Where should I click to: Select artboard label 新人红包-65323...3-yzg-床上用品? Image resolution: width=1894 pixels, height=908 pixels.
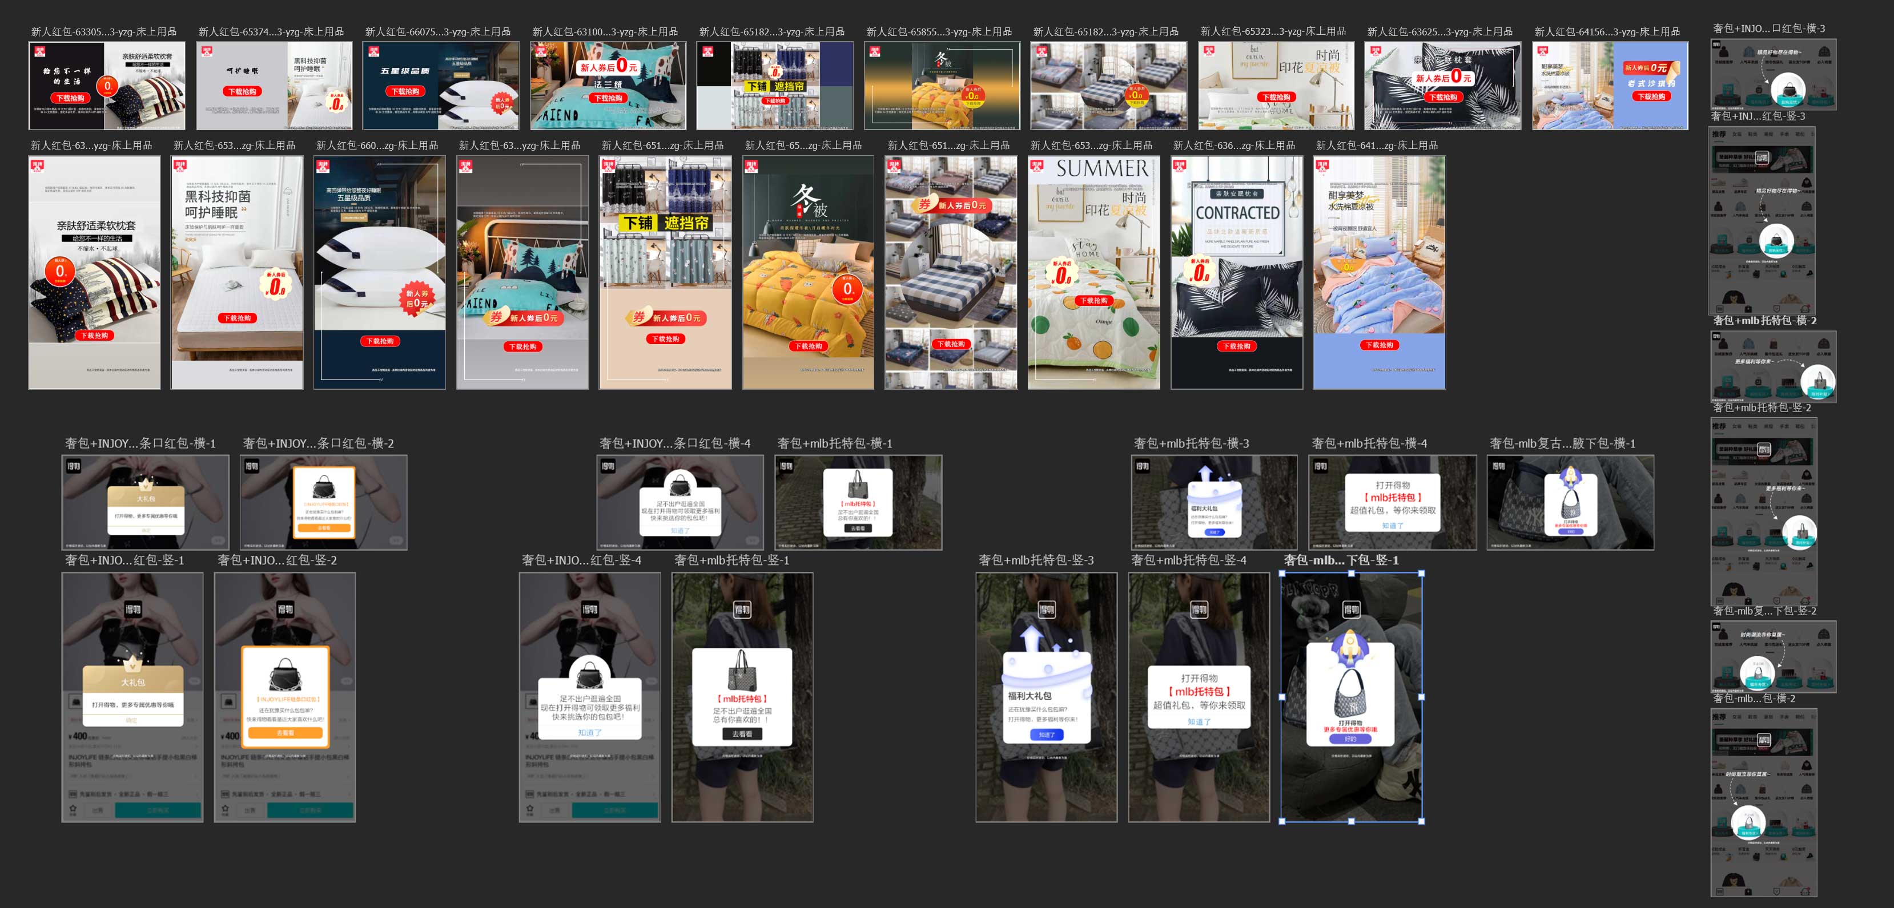point(1273,31)
